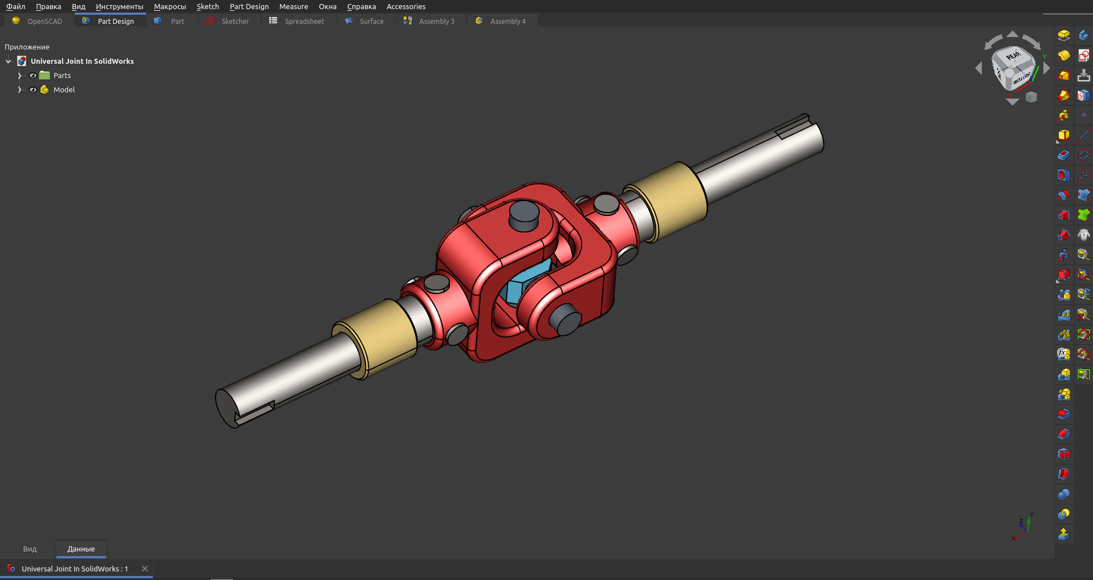Select the Fillet tool icon
This screenshot has width=1093, height=580.
coord(1063,414)
